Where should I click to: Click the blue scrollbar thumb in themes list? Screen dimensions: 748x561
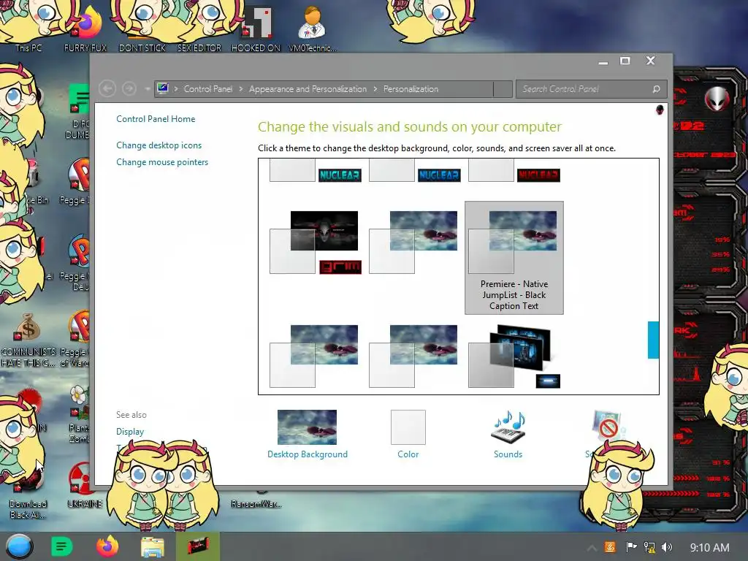(x=653, y=340)
